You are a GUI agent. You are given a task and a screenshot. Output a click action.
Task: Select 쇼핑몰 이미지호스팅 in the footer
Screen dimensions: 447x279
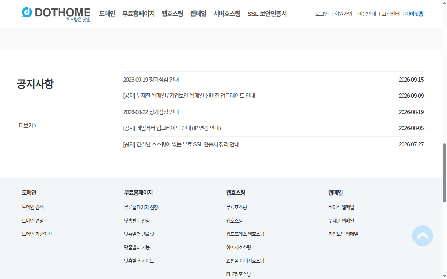click(245, 261)
